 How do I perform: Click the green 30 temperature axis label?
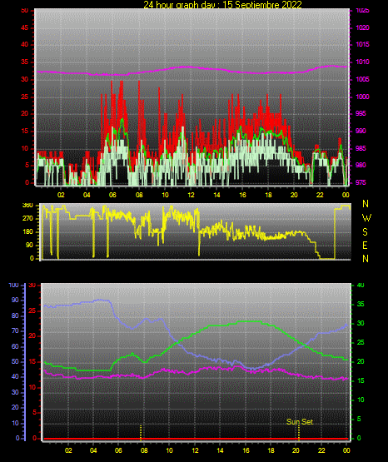pyautogui.click(x=361, y=323)
